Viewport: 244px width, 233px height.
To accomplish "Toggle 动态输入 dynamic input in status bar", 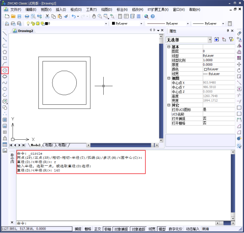I will (193, 229).
